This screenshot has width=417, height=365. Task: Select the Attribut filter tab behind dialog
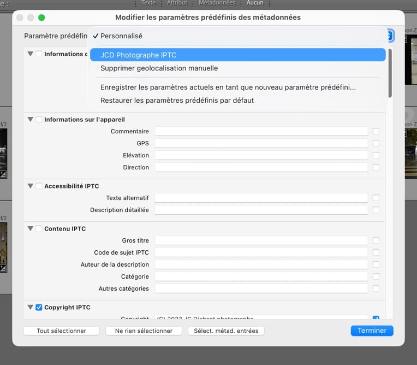(x=177, y=3)
